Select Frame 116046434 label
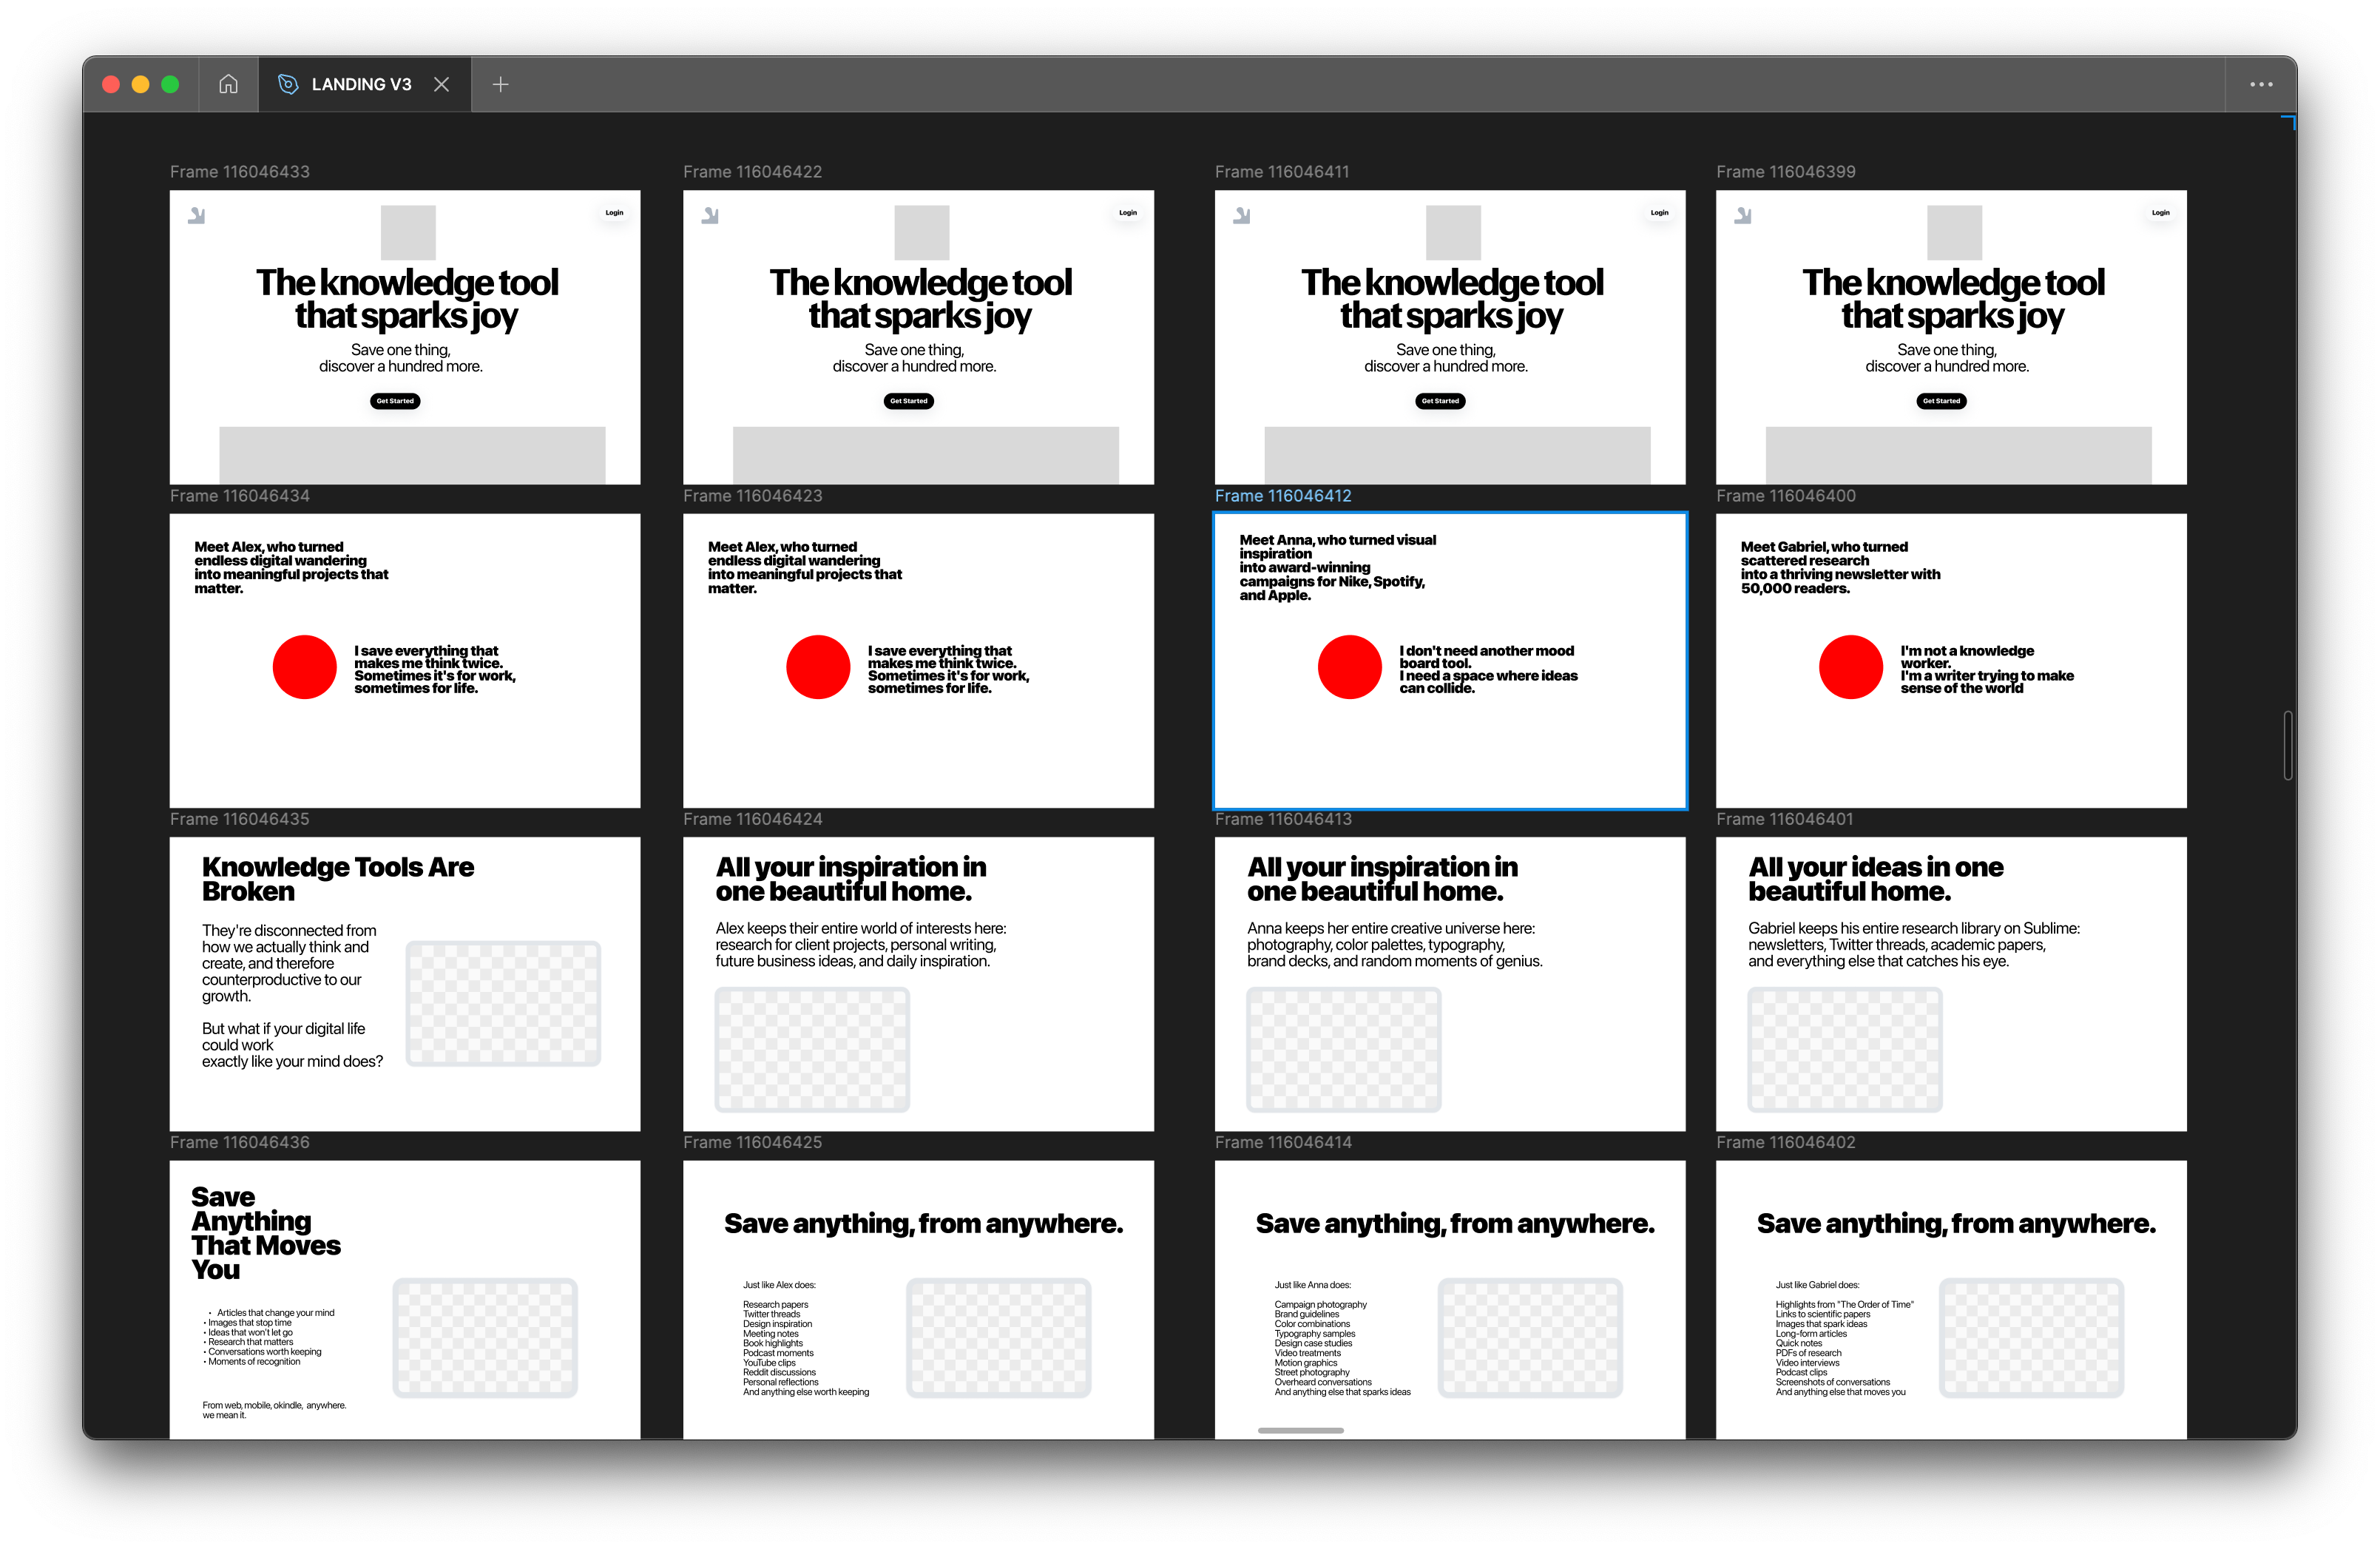Screen dimensions: 2380x1549 (240, 496)
